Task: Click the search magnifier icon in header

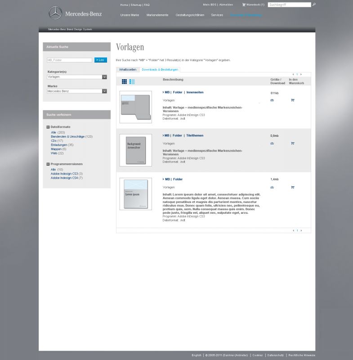Action: pyautogui.click(x=314, y=4)
